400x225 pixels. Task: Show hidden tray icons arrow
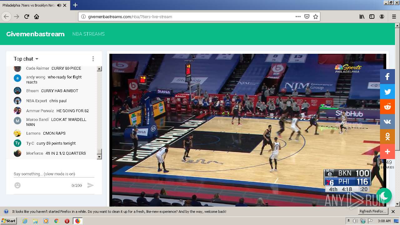(x=349, y=221)
